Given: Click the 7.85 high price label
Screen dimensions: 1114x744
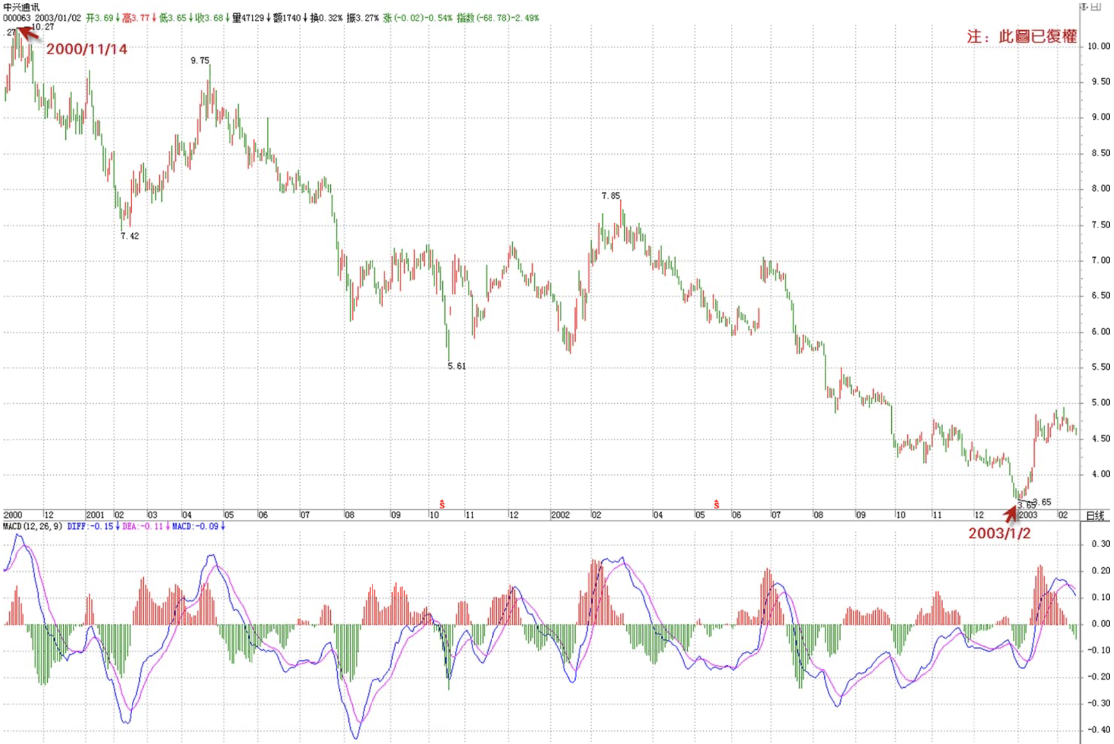Looking at the screenshot, I should [610, 195].
